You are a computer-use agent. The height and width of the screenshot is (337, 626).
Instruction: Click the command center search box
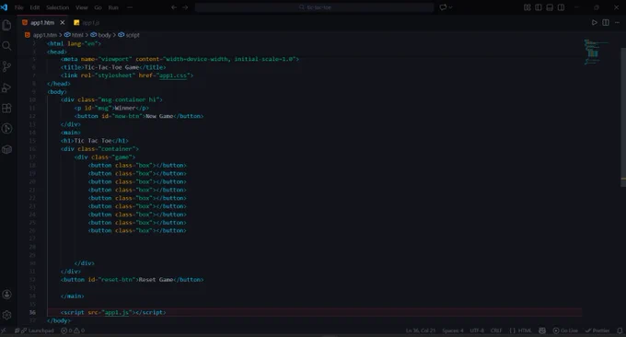[x=314, y=7]
